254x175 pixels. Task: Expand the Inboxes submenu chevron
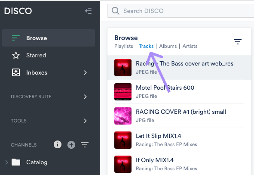pyautogui.click(x=86, y=73)
